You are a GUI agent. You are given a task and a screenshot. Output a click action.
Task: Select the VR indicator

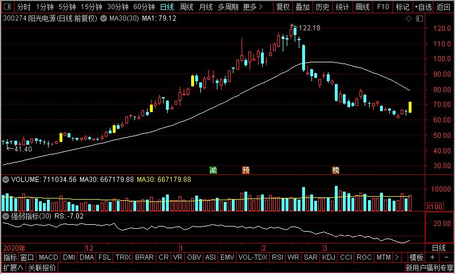click(x=178, y=257)
